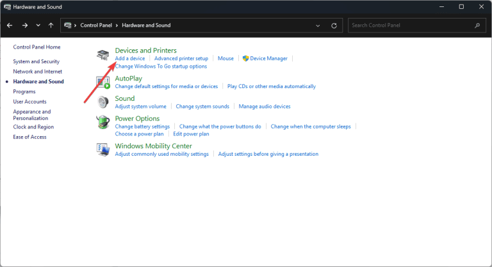Expand the chevron after Control Panel breadcrumb
This screenshot has height=267, width=492.
[117, 26]
